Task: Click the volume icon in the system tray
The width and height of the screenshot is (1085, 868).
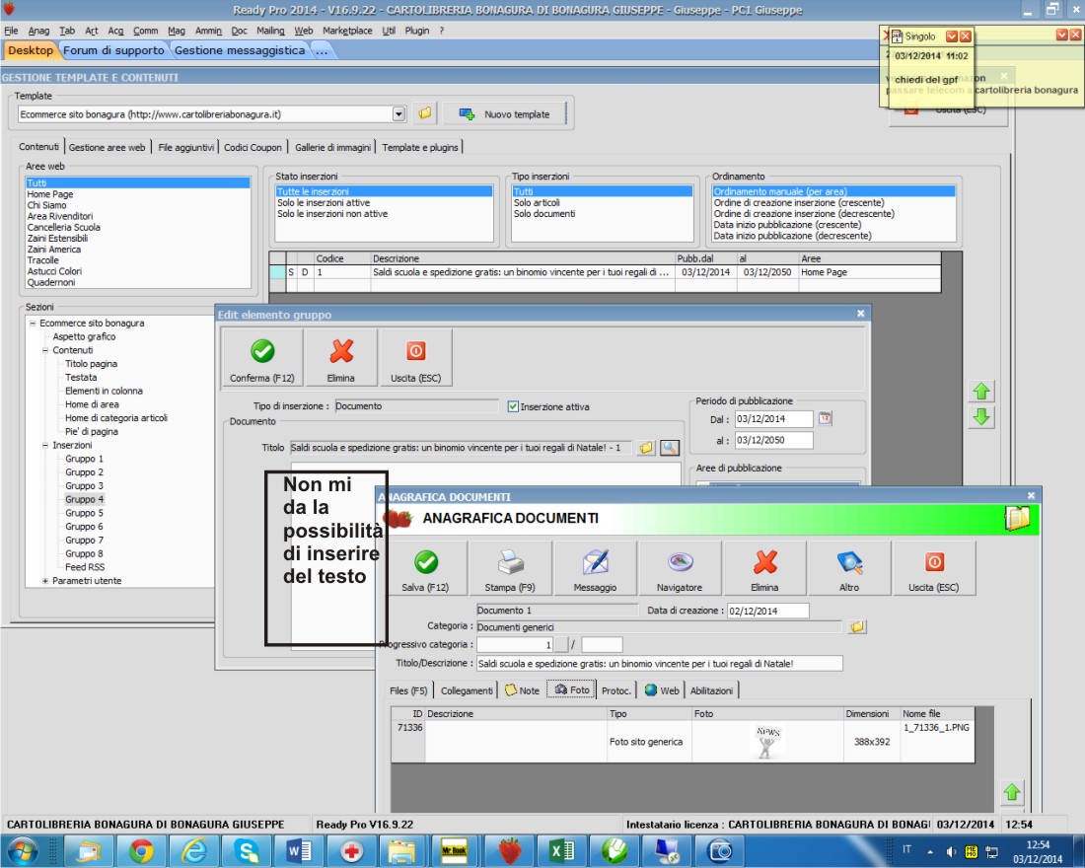Action: (952, 851)
